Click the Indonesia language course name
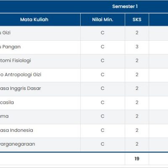168x168 pixels. (x=16, y=130)
